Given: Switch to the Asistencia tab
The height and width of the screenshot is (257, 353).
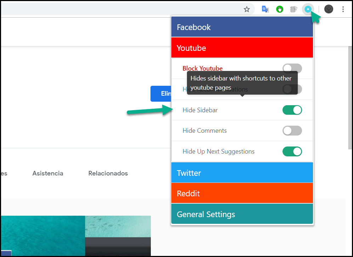Looking at the screenshot, I should click(48, 173).
